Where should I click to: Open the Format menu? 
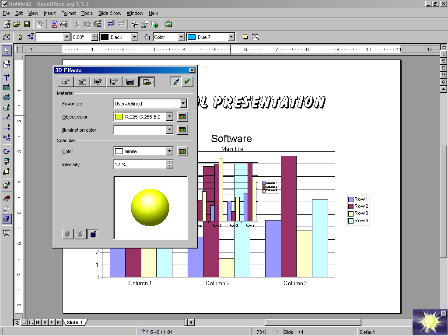pos(68,14)
